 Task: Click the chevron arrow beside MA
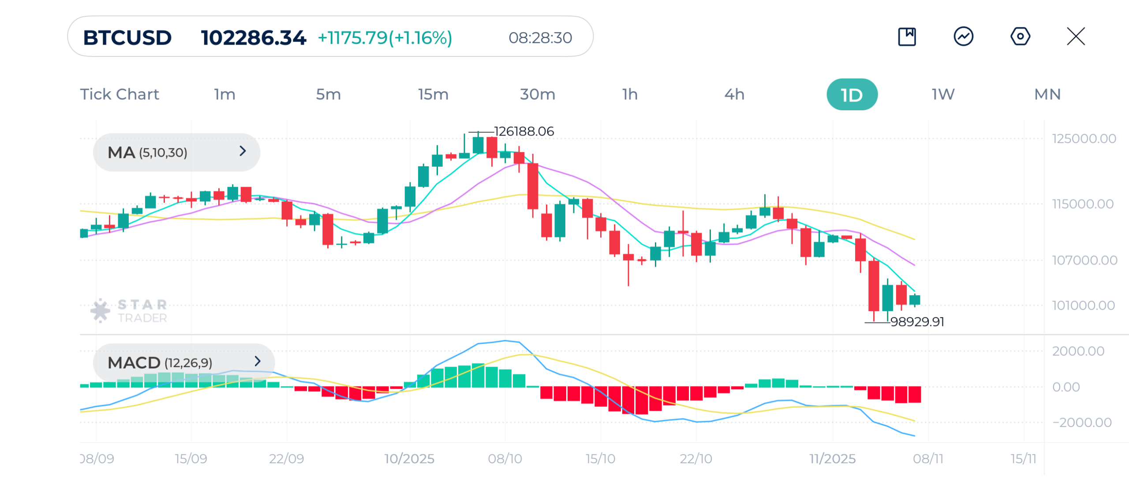[x=243, y=151]
